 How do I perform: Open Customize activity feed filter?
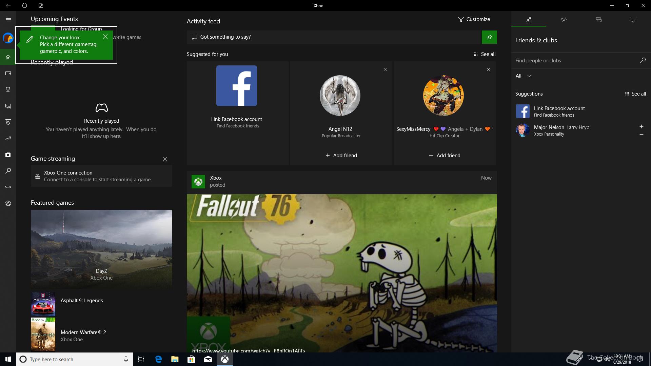(474, 19)
